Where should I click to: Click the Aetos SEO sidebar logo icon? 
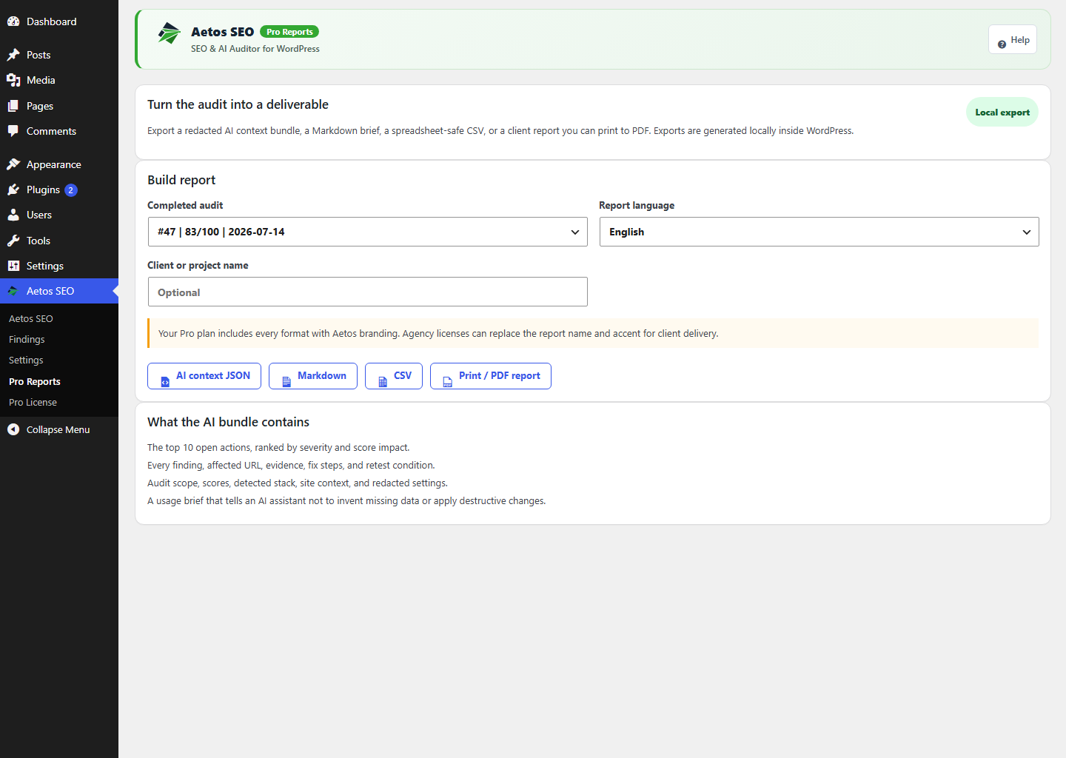pos(13,291)
